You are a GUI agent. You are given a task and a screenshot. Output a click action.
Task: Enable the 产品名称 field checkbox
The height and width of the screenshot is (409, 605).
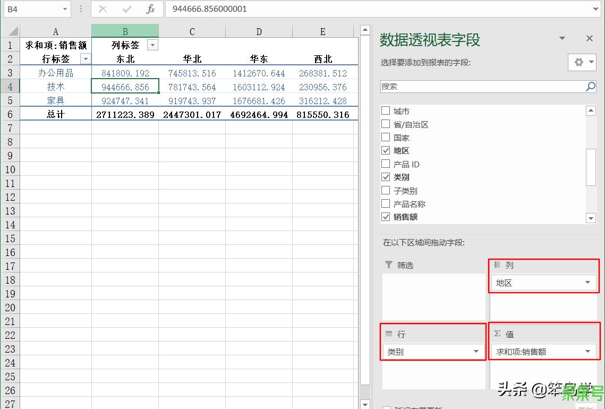point(386,203)
